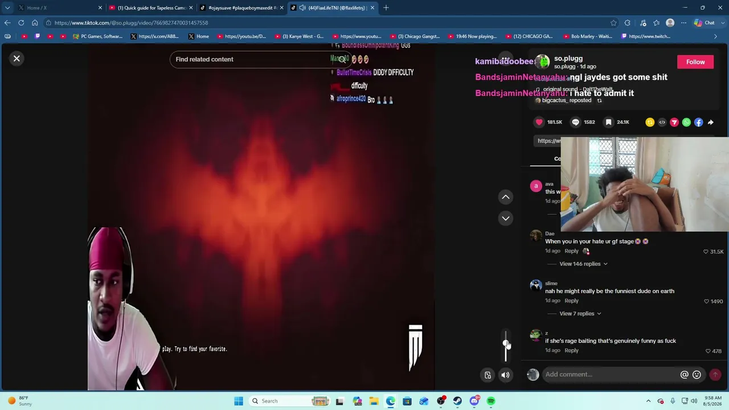729x410 pixels.
Task: Expand View 146 replies
Action: click(x=583, y=264)
